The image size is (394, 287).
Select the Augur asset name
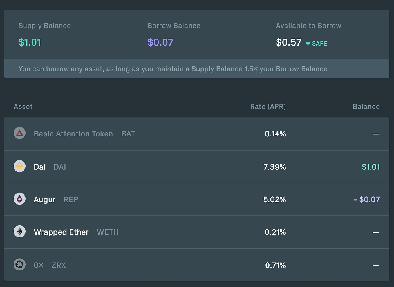pyautogui.click(x=44, y=200)
